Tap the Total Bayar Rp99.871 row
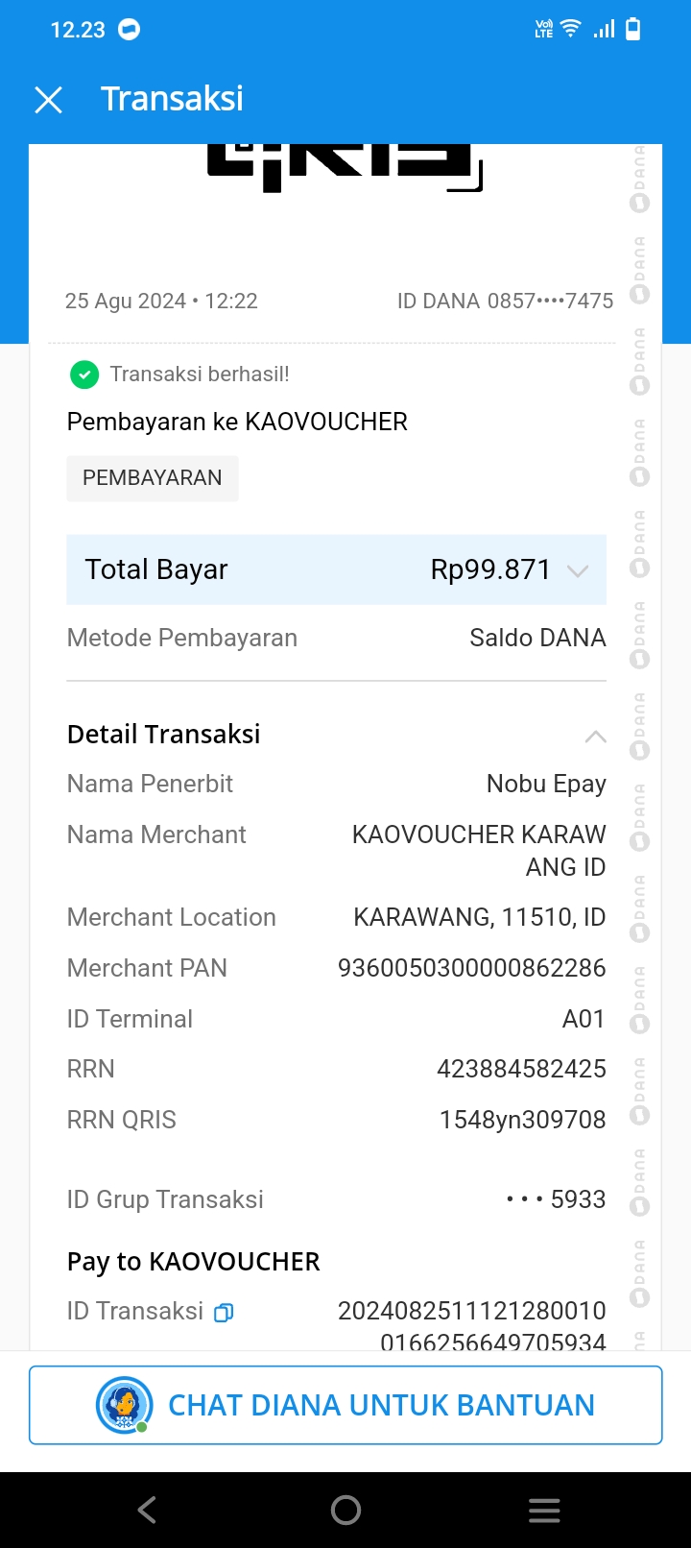The width and height of the screenshot is (691, 1548). click(336, 569)
